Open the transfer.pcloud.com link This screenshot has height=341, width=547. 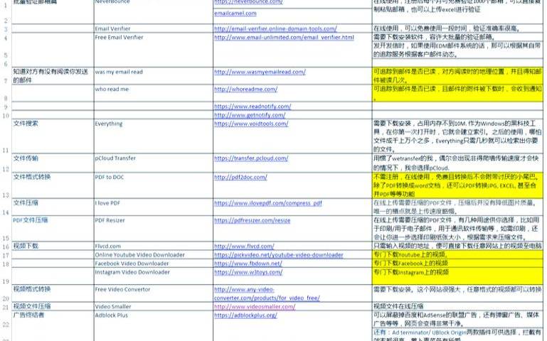coord(251,158)
